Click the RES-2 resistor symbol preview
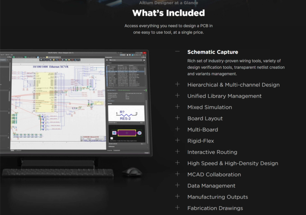306x215 pixels. 126,113
